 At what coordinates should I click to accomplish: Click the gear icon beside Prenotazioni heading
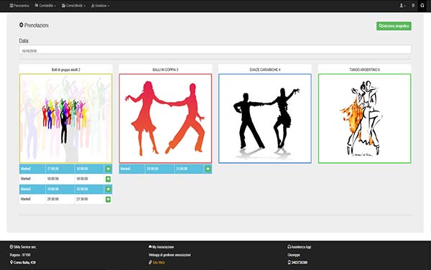(21, 25)
